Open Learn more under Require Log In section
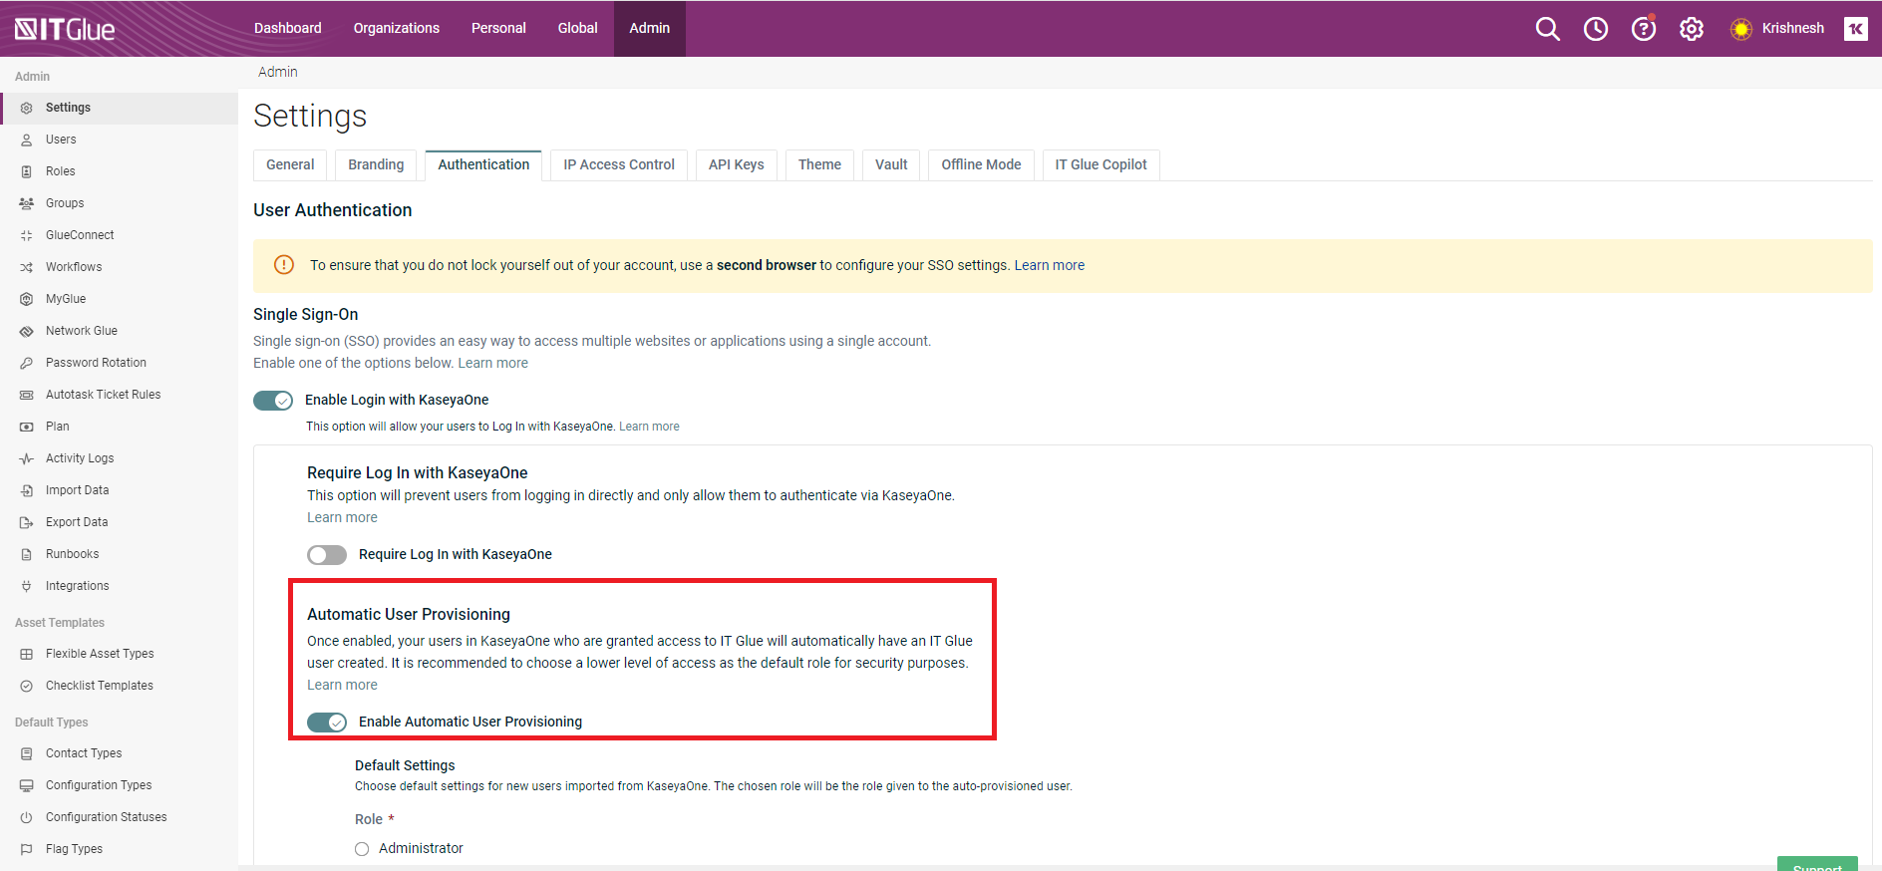 (342, 518)
